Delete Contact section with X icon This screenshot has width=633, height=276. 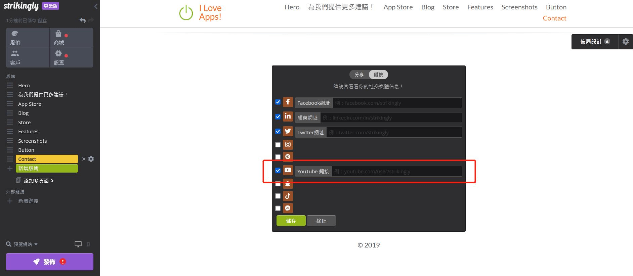(84, 159)
